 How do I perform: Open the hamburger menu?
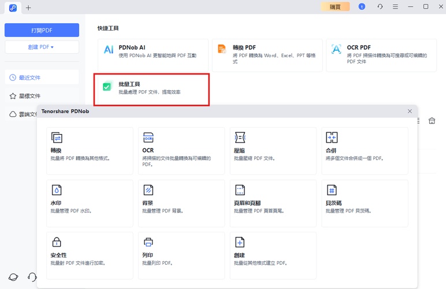(x=395, y=6)
